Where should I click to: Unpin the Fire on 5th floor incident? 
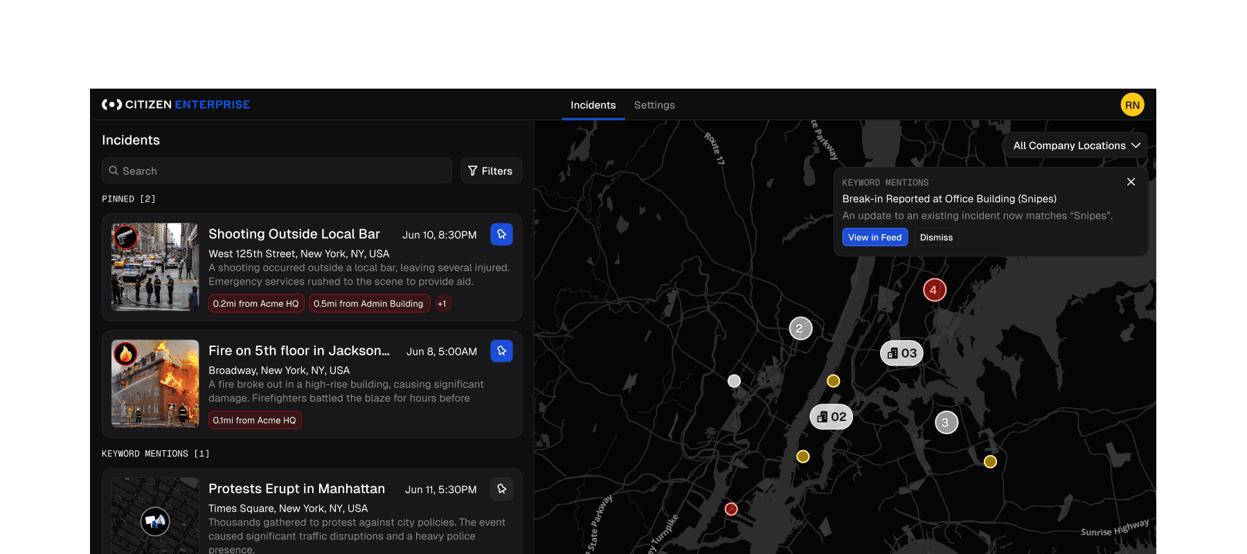coord(501,350)
